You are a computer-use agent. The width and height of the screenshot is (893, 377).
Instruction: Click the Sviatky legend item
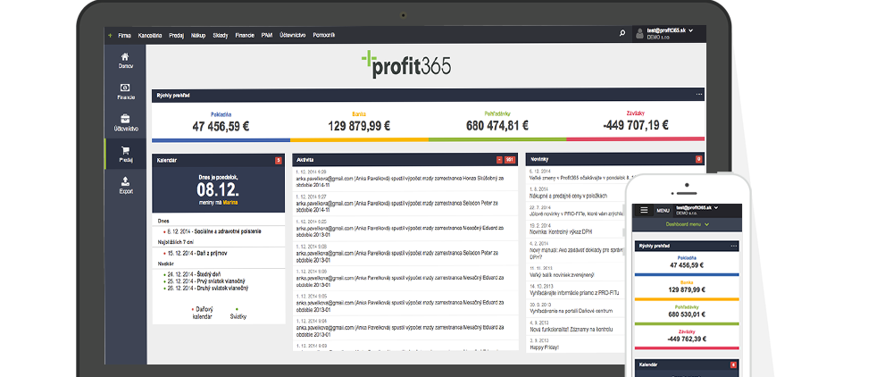(238, 313)
